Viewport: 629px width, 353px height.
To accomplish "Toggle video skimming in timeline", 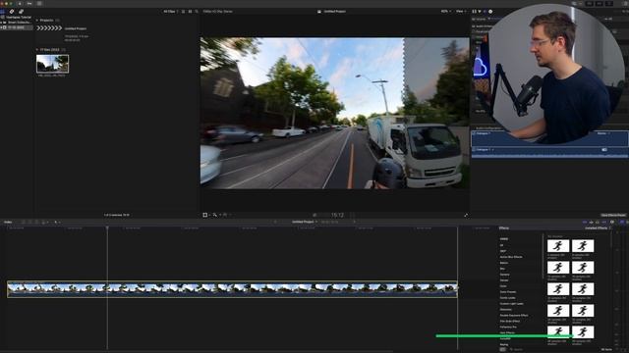I will (x=585, y=223).
